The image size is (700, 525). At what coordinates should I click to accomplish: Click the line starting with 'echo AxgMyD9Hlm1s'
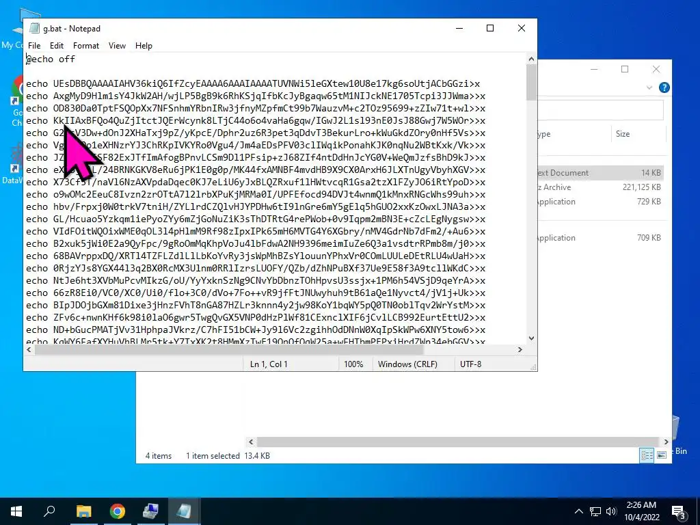(256, 96)
